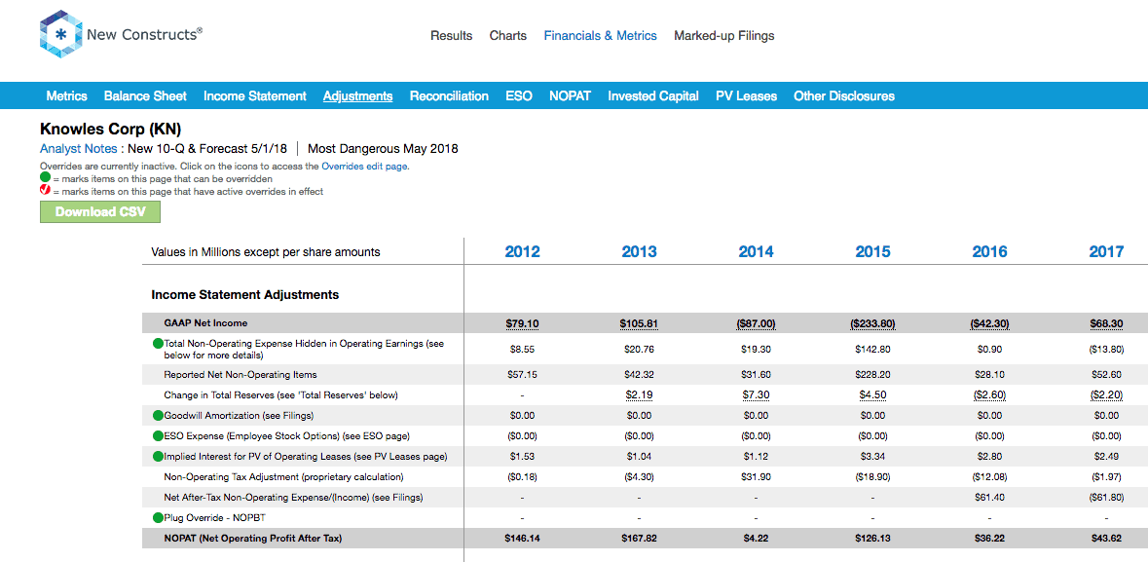Switch to the PV Leases tab
Viewport: 1148px width, 562px height.
pyautogui.click(x=746, y=96)
